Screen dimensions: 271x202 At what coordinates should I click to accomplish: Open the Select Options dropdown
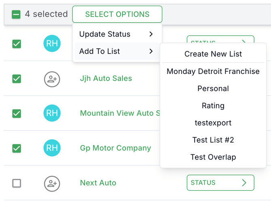117,14
